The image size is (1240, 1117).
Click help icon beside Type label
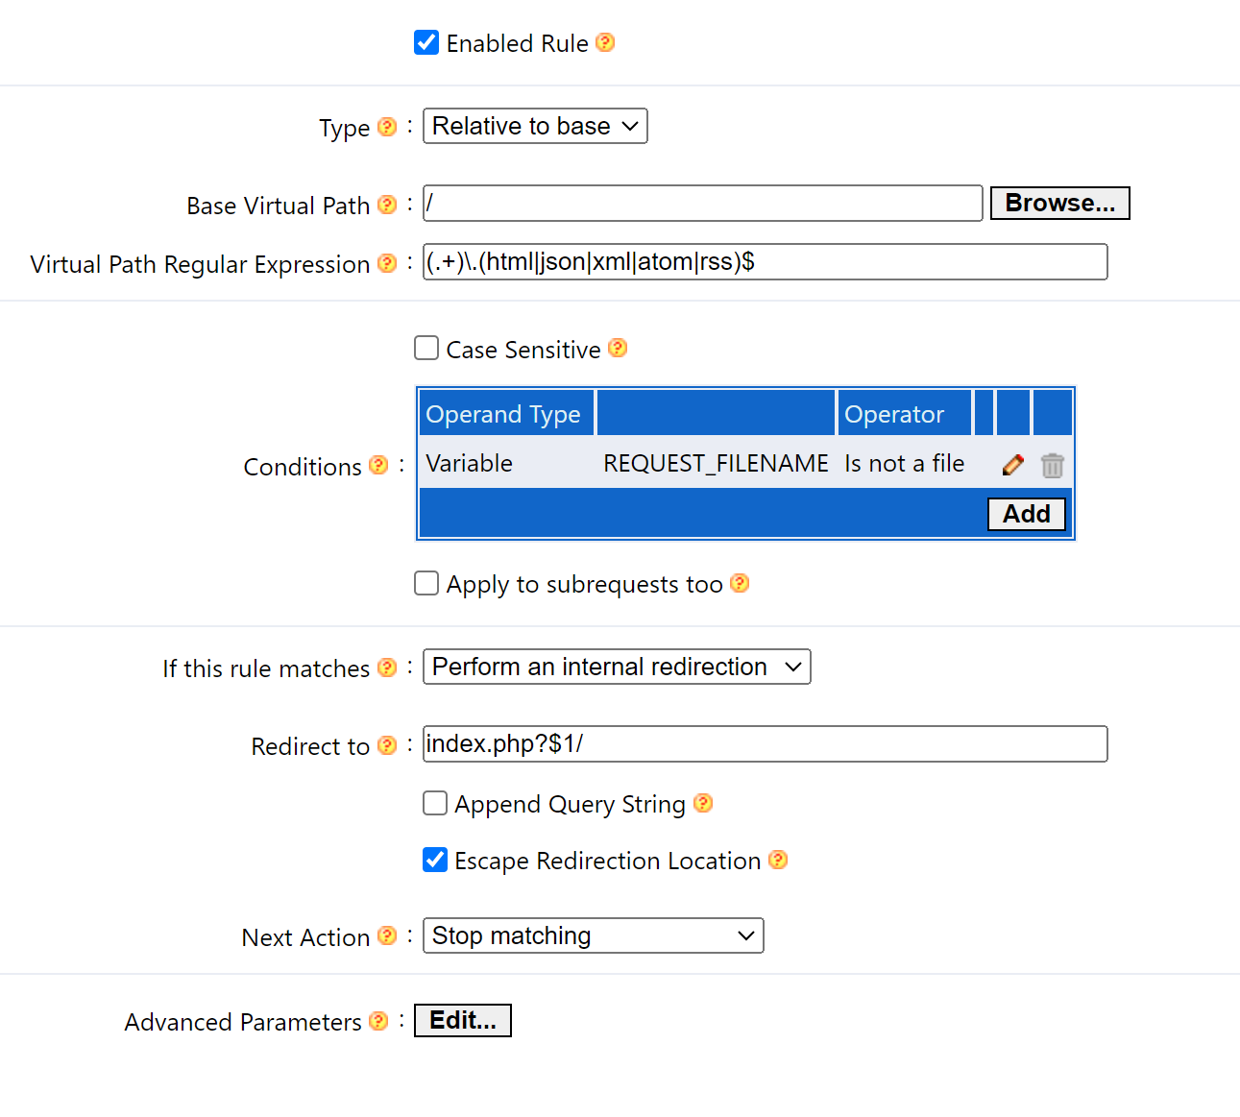pos(387,127)
